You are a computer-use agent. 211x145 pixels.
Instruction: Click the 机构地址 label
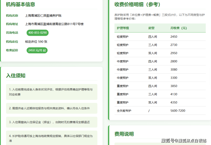coord(12,24)
